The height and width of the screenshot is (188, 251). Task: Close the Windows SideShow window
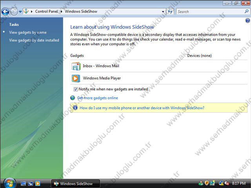tap(245, 3)
